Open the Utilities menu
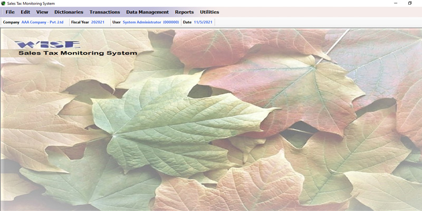This screenshot has height=211, width=422. coord(209,12)
